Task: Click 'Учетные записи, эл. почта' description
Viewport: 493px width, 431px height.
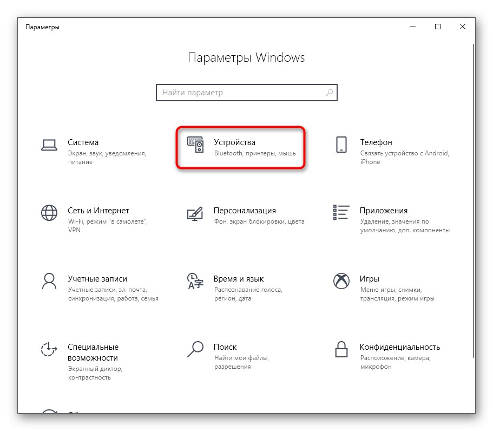Action: tap(113, 294)
